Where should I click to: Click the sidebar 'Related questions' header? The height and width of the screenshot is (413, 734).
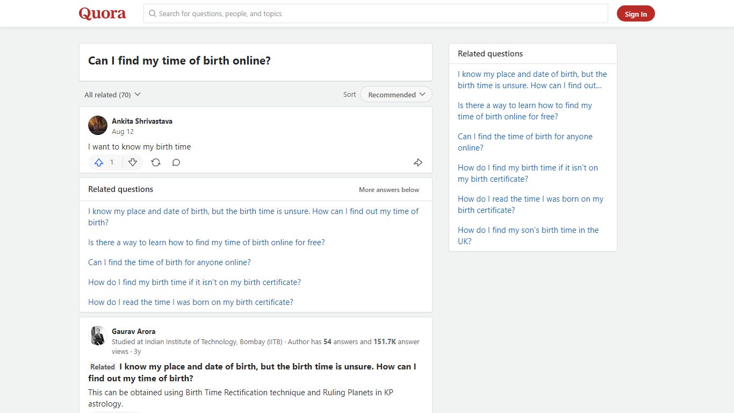[490, 54]
